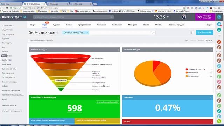Open Диск in left sidebar
This screenshot has height=126, width=224.
[x=4, y=47]
